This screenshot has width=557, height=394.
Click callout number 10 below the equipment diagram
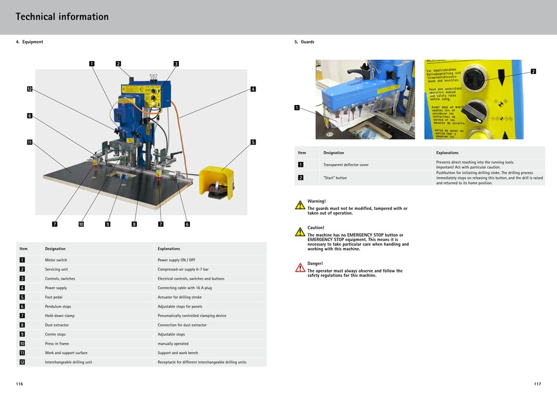coord(81,224)
